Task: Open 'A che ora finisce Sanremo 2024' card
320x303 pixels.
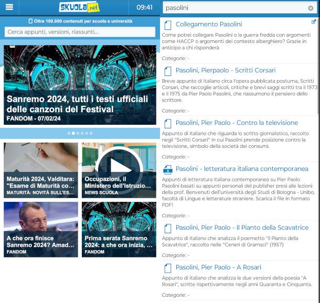Action: coord(41,230)
